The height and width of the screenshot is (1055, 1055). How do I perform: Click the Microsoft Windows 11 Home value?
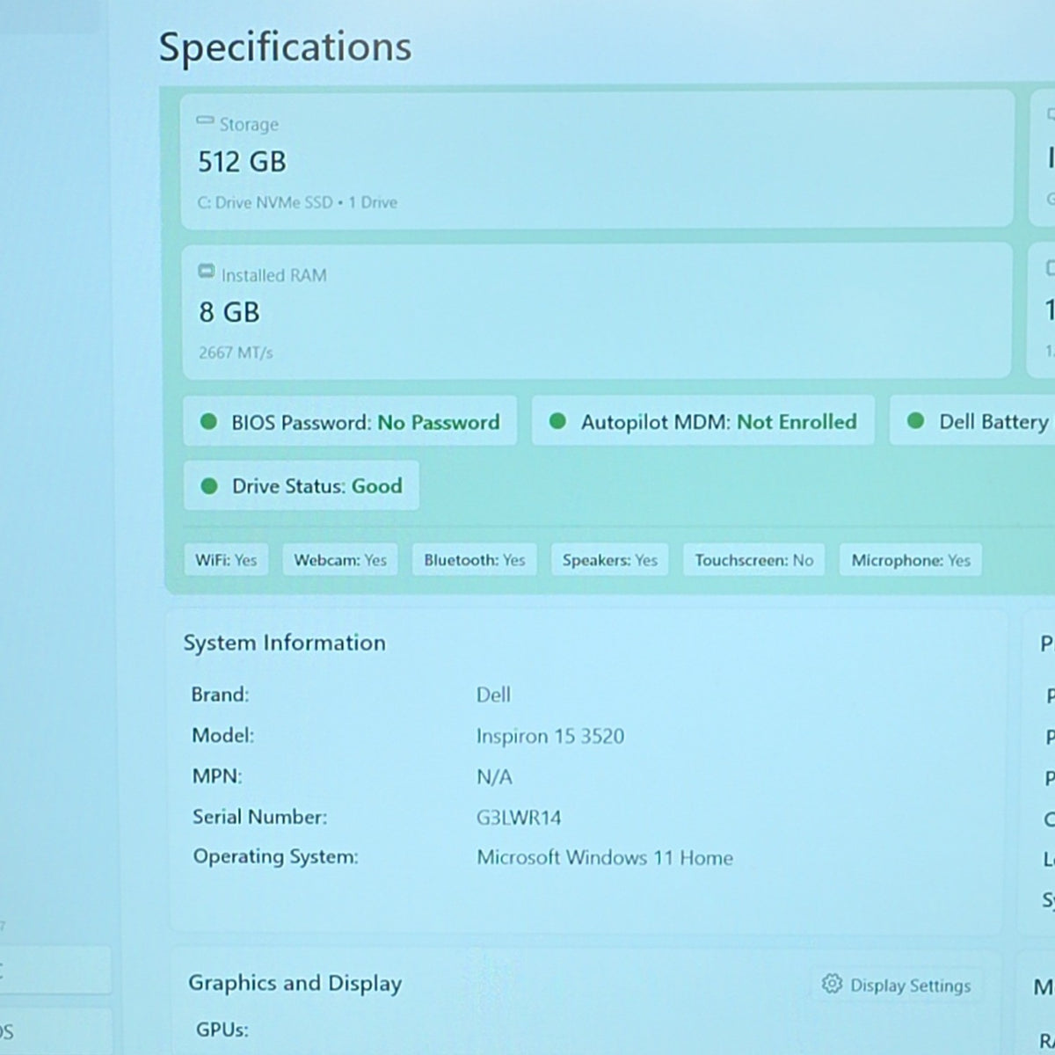(605, 857)
